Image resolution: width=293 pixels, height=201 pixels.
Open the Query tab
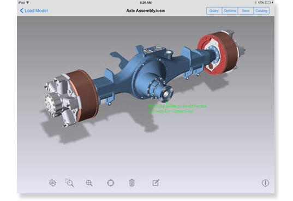pyautogui.click(x=214, y=11)
